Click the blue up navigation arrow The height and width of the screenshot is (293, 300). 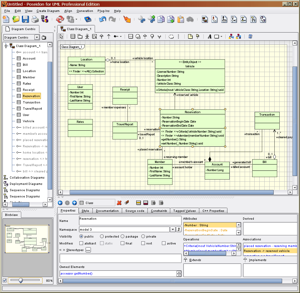[x=74, y=203]
